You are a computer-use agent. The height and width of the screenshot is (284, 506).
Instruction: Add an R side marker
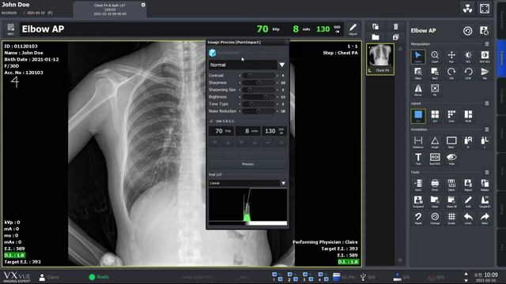[x=468, y=142]
